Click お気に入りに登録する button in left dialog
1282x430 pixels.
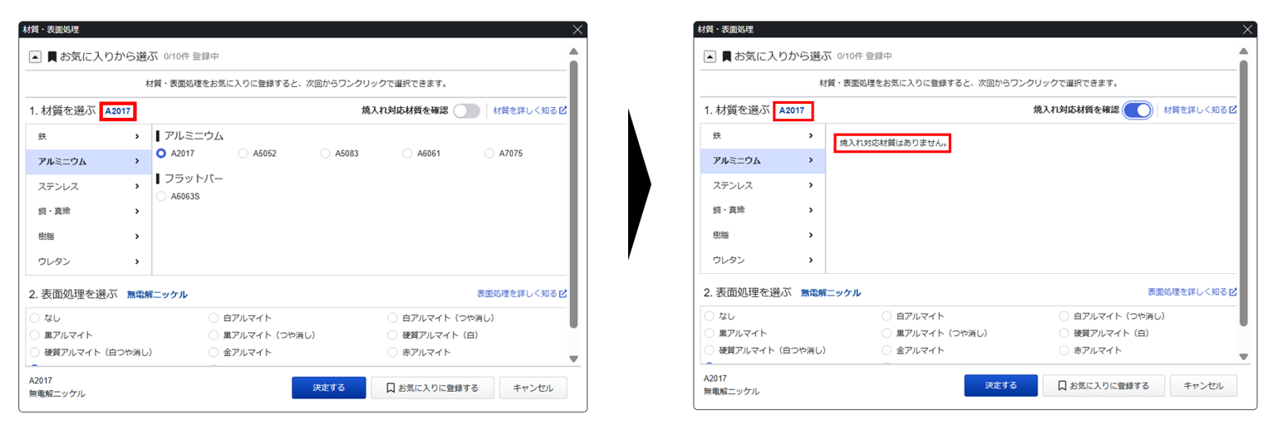click(432, 388)
